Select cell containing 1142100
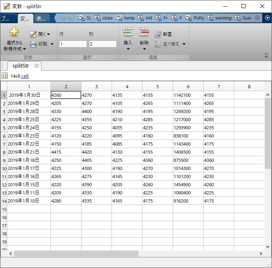Viewport: 272px width, 268px height. point(188,95)
